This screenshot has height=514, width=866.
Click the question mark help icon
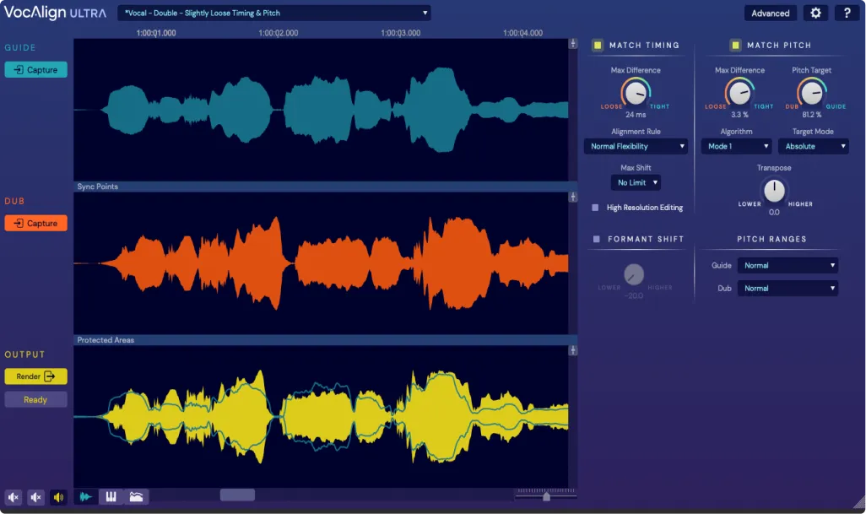pyautogui.click(x=847, y=13)
